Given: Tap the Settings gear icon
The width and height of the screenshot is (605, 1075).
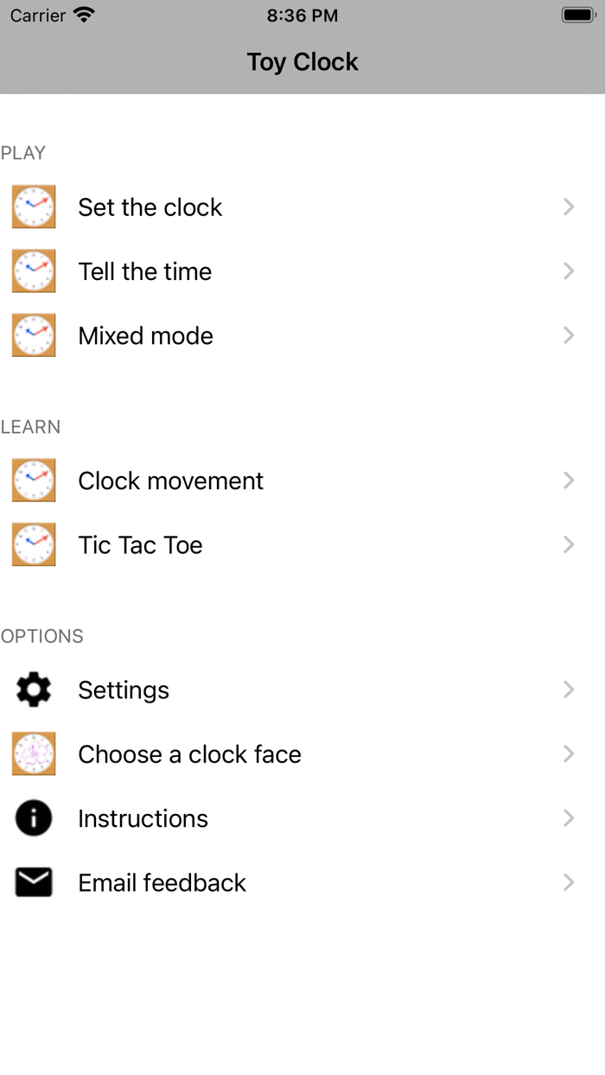Looking at the screenshot, I should tap(34, 690).
